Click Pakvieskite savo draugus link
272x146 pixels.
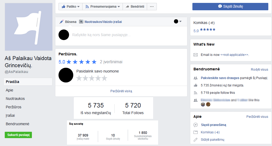pos(220,78)
